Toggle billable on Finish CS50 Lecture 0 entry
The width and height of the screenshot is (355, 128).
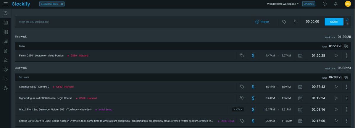pyautogui.click(x=253, y=55)
